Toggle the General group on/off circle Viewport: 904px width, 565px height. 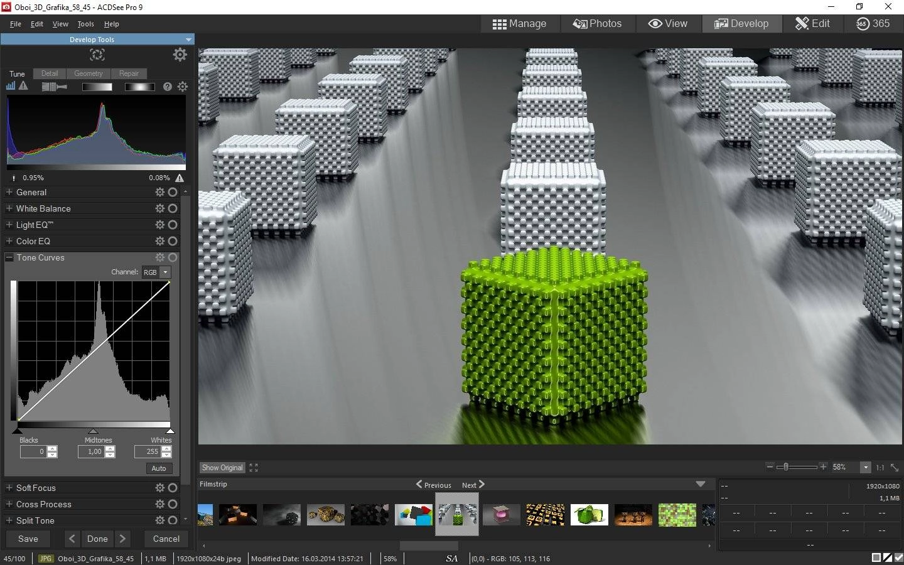coord(173,192)
